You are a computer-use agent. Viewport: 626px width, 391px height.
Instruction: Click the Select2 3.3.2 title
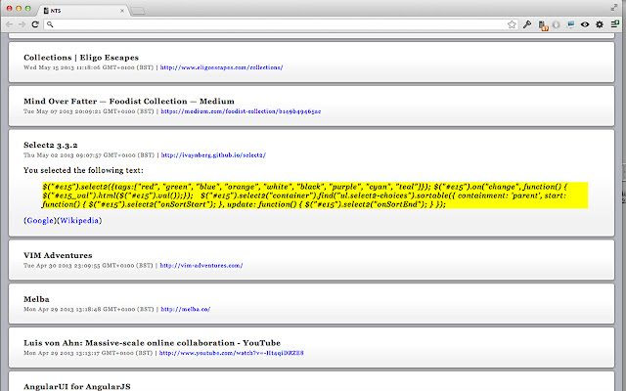(x=50, y=146)
